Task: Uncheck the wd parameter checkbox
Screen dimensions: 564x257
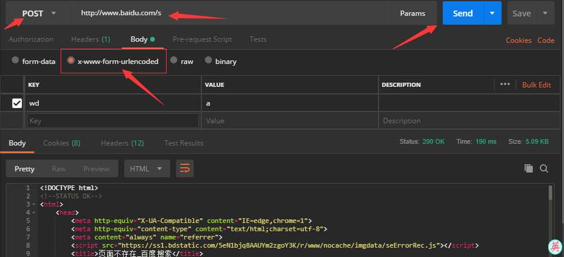Action: (x=17, y=103)
